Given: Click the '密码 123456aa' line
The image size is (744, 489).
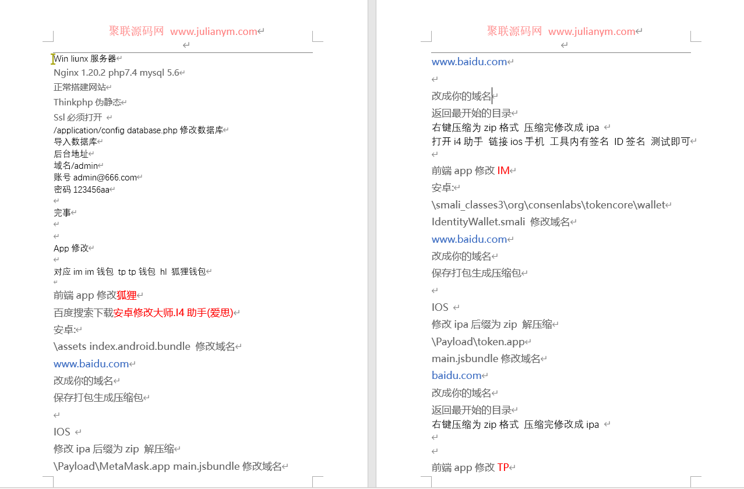Looking at the screenshot, I should [x=82, y=190].
